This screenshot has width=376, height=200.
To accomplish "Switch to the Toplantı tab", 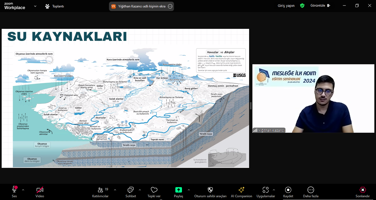I will [x=55, y=6].
